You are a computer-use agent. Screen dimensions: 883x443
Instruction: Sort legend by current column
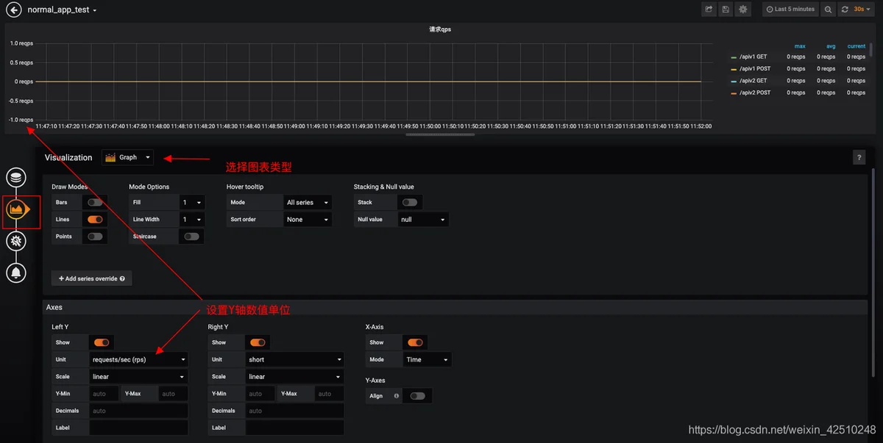(x=857, y=46)
